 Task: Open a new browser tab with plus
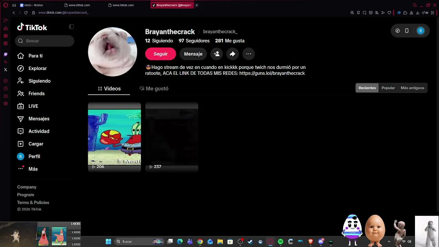point(197,5)
